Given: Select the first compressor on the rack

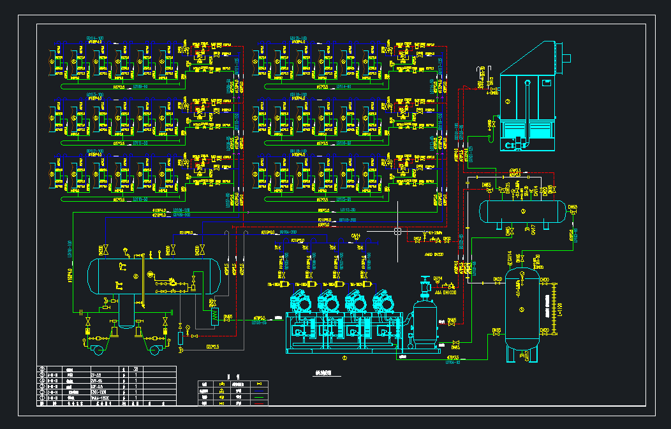Looking at the screenshot, I should point(301,301).
